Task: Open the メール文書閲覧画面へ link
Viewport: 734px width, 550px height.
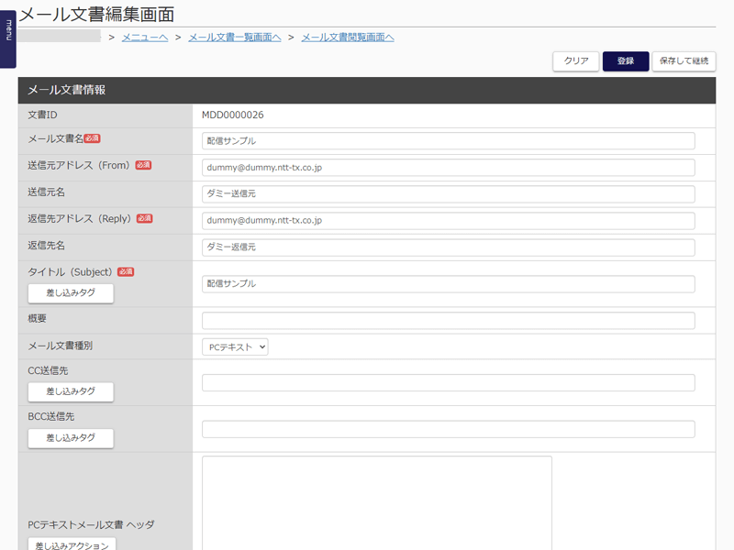Action: [x=348, y=38]
